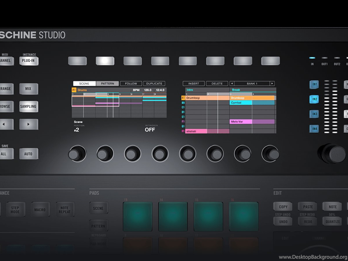Toggle the IN4 input button
Screen dimensions: 348x261
click(x=314, y=129)
